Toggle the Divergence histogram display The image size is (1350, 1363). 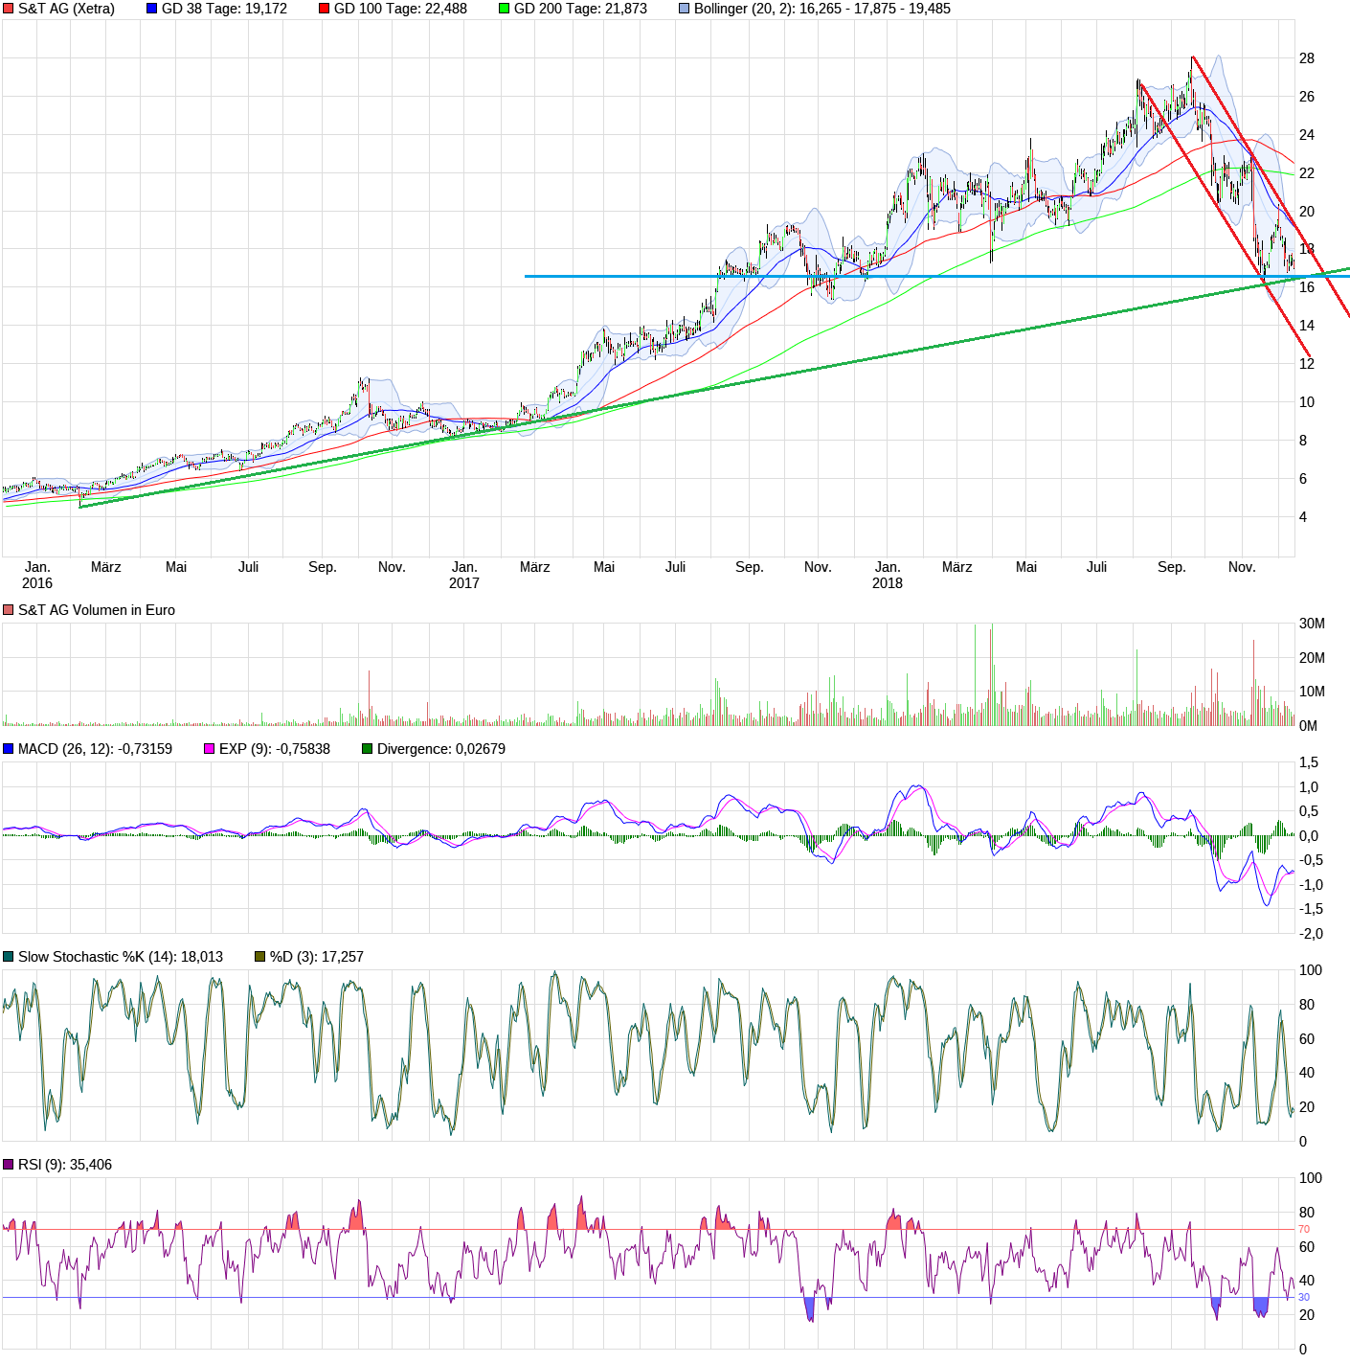click(x=366, y=749)
